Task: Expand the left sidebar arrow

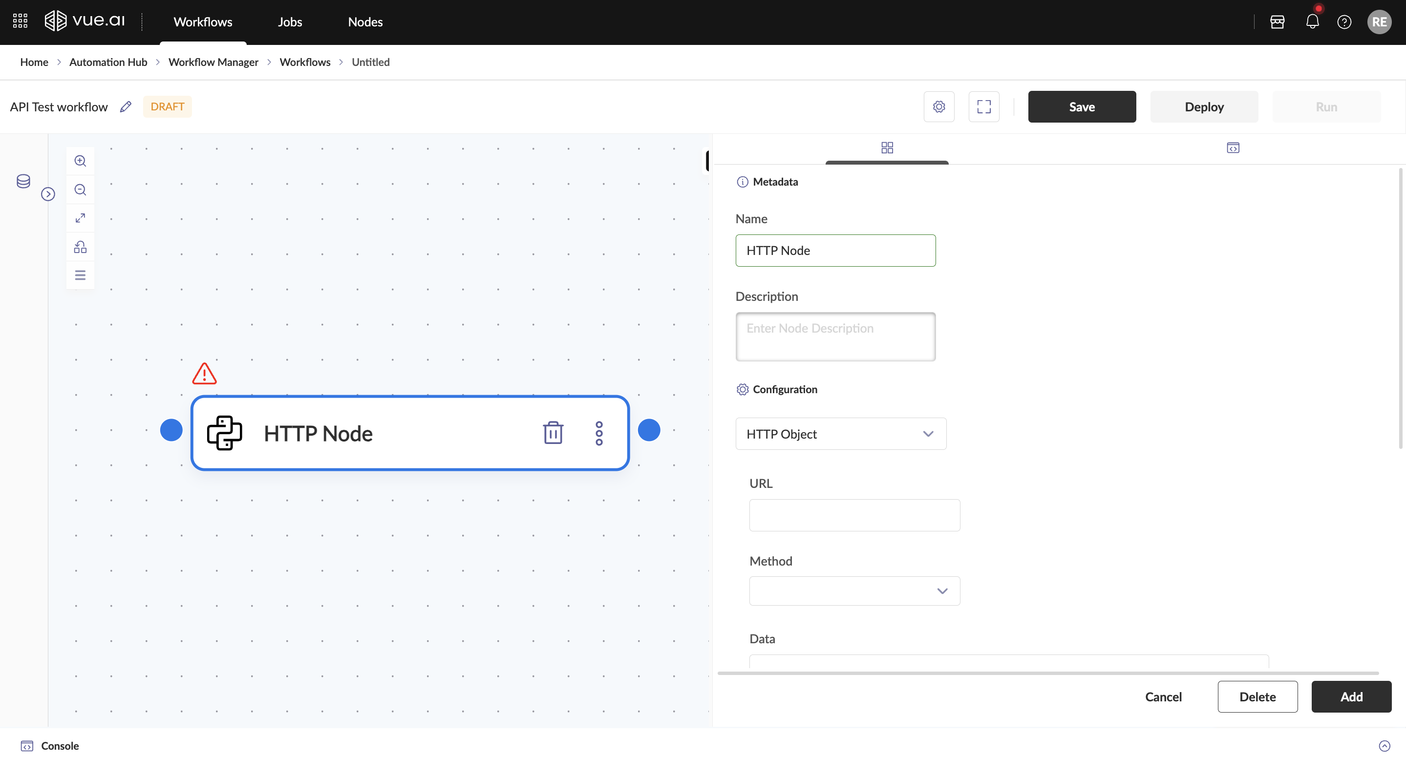Action: tap(48, 194)
